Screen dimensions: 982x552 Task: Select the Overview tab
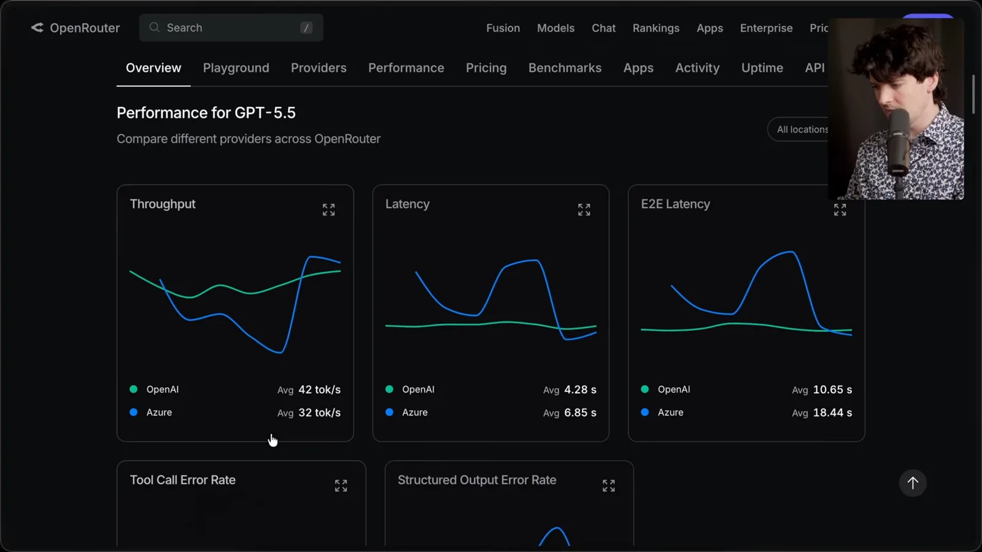(x=153, y=68)
